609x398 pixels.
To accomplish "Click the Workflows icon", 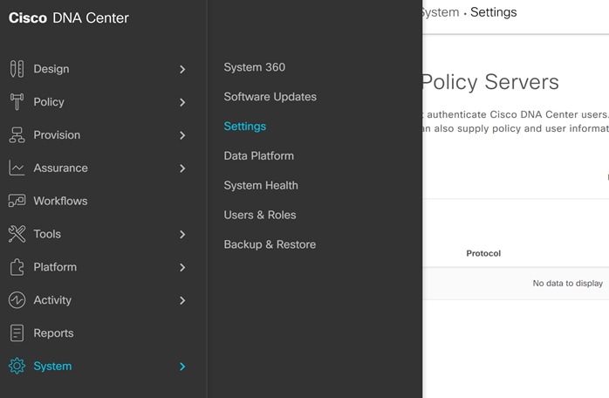I will pos(17,201).
